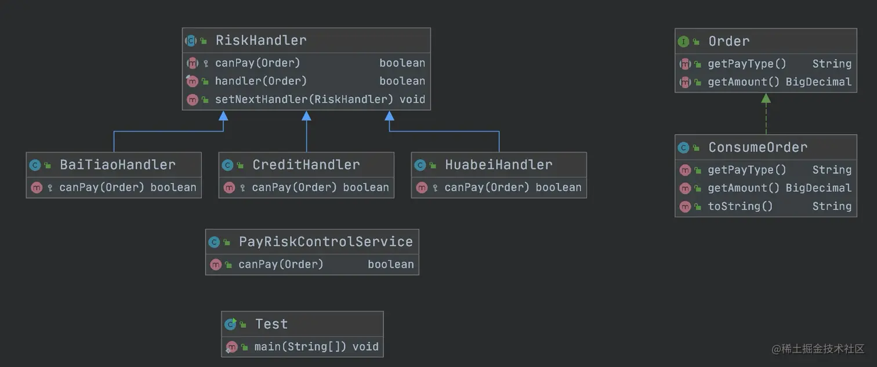Select the HuabeiHandler class title
The width and height of the screenshot is (877, 367).
499,165
